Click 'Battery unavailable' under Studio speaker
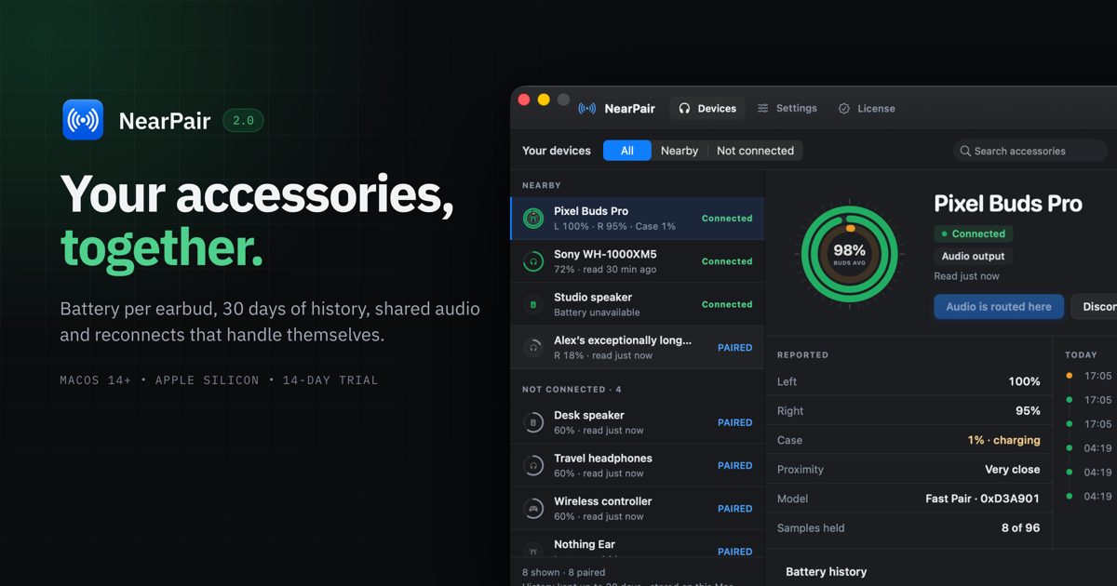The image size is (1117, 586). (597, 313)
